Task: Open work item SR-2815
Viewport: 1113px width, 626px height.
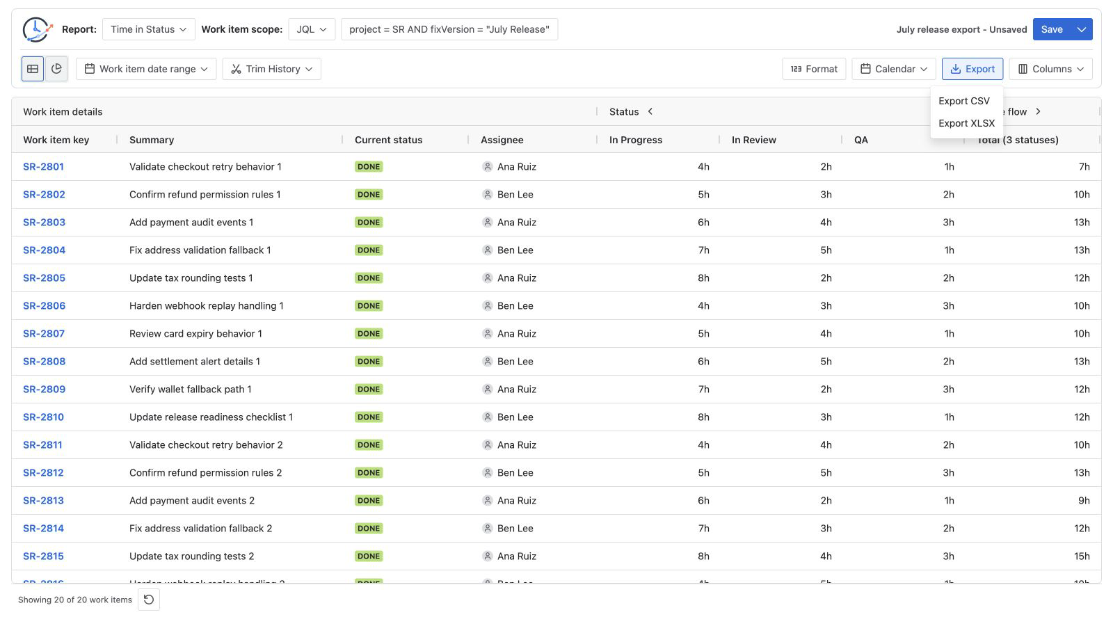Action: [43, 556]
